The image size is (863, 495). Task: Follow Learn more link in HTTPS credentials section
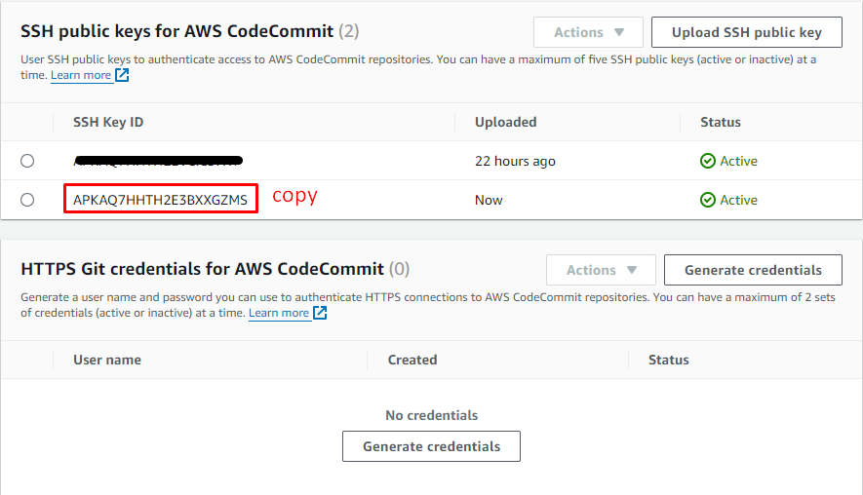[x=279, y=313]
